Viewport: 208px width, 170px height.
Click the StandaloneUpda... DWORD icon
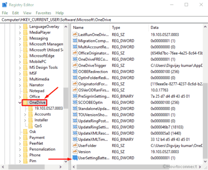75,108
